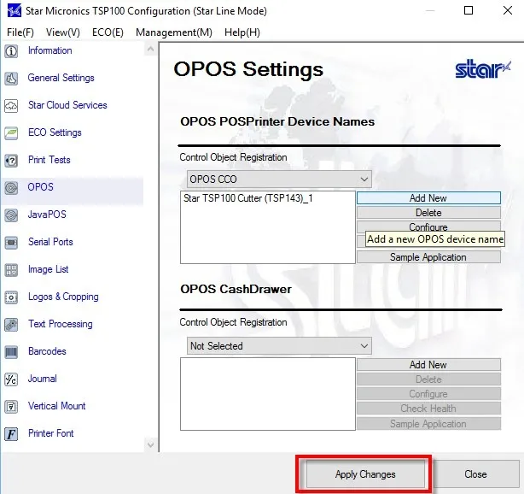Open the Information page label

pos(49,50)
